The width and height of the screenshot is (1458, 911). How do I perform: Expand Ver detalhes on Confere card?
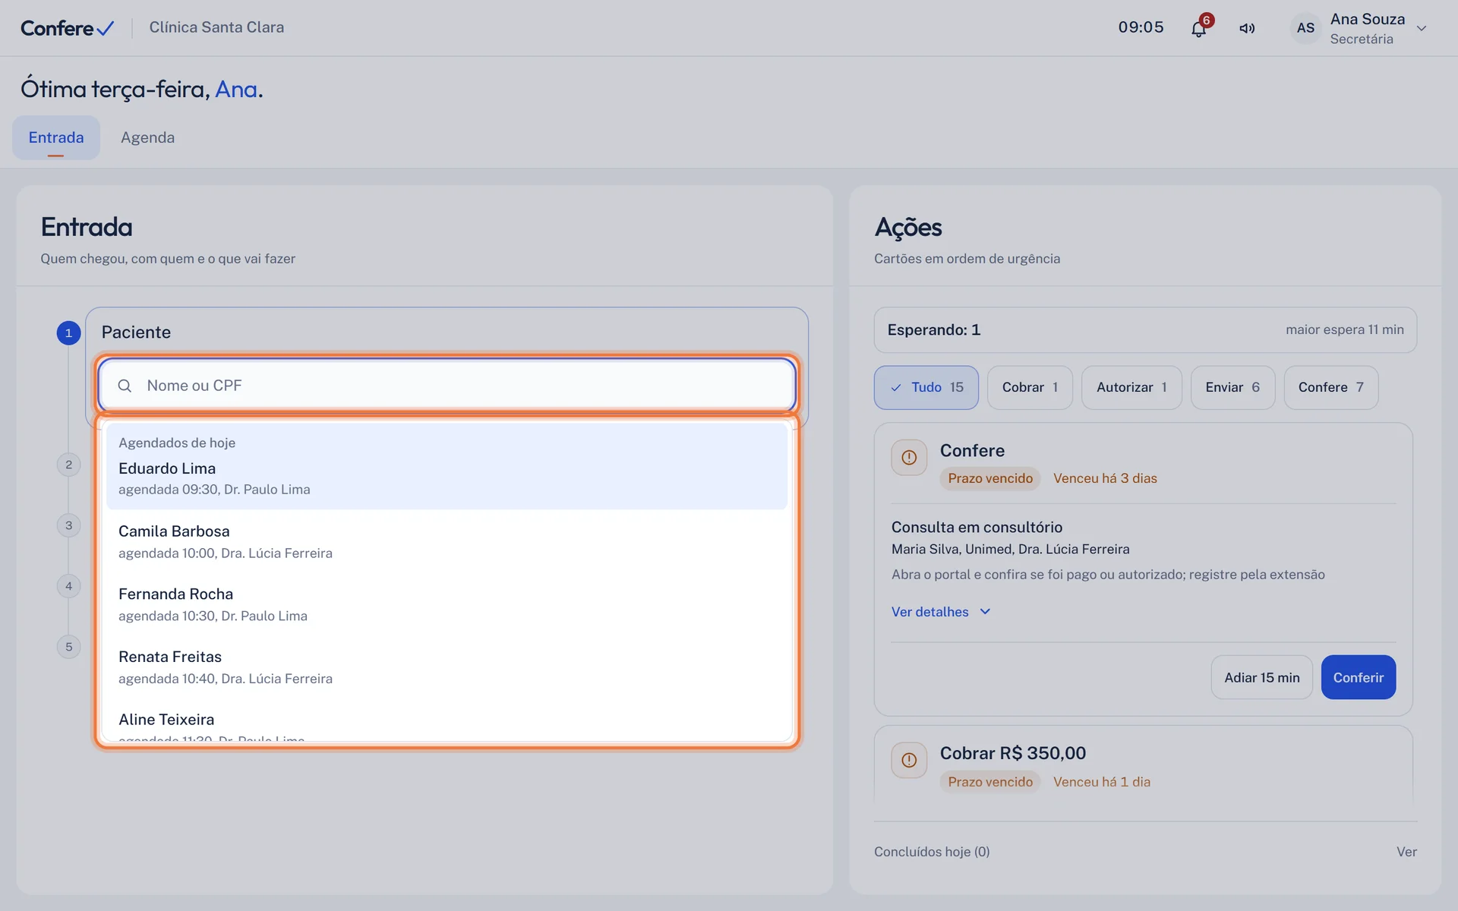pos(941,612)
